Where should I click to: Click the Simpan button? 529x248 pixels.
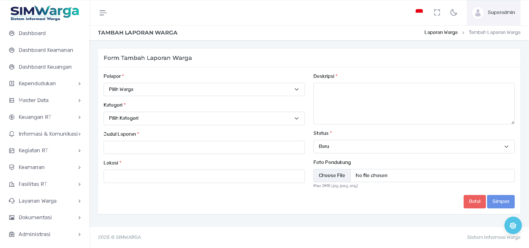[x=500, y=202]
